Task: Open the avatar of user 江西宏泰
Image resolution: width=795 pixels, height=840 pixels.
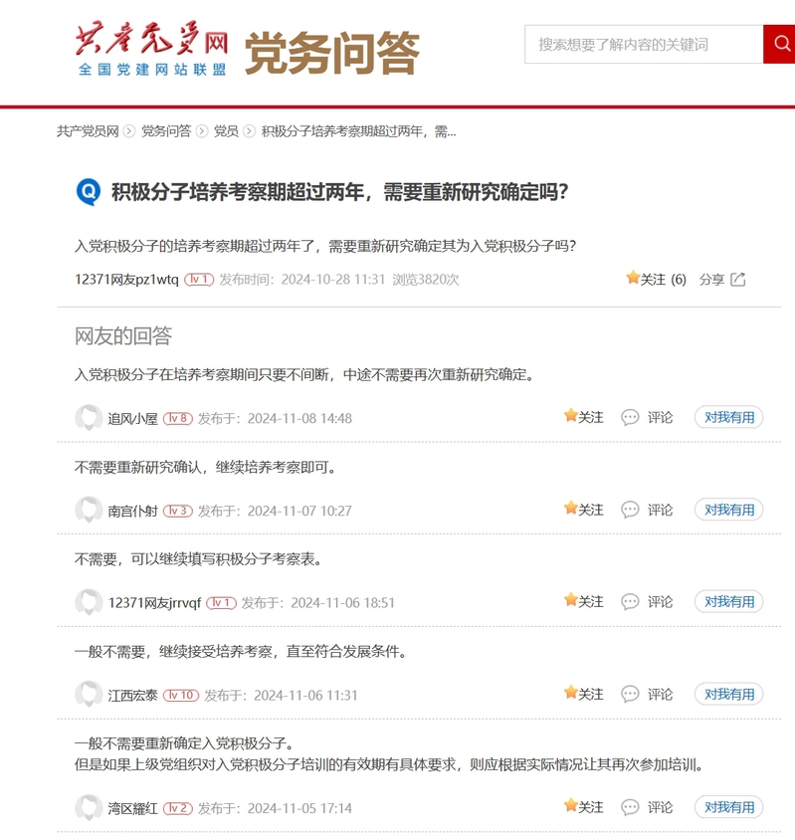Action: coord(89,695)
